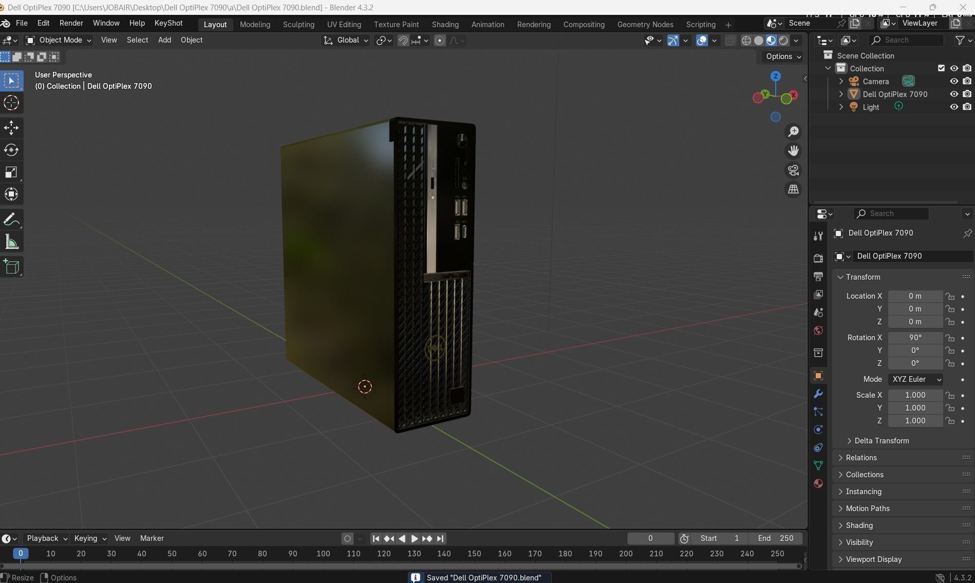Screen dimensions: 975x583
Task: Open the View Layer properties tab
Action: coord(818,294)
